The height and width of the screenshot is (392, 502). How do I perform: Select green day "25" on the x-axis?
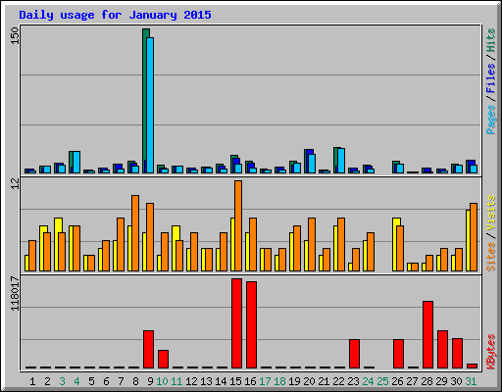tap(382, 381)
